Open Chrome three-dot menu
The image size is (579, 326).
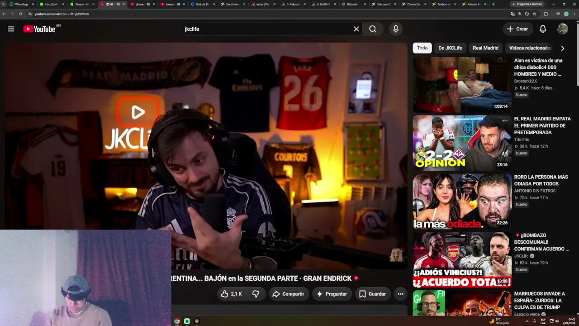pos(574,14)
